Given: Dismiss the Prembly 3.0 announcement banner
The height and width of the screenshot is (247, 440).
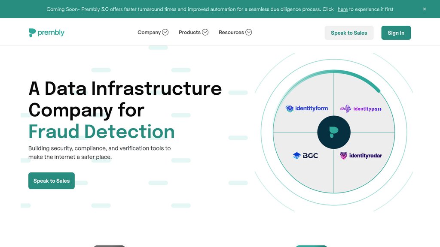Looking at the screenshot, I should pyautogui.click(x=425, y=9).
